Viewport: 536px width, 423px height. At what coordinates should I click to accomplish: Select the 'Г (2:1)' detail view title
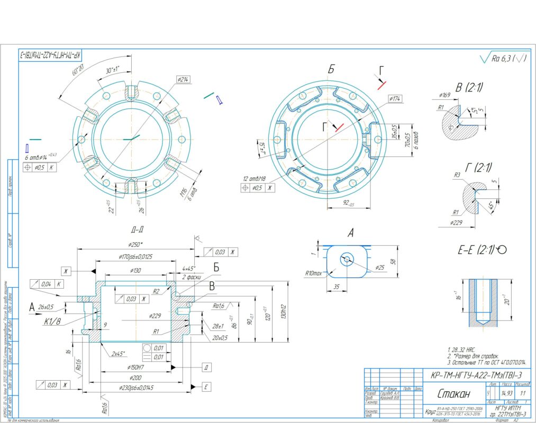point(479,168)
